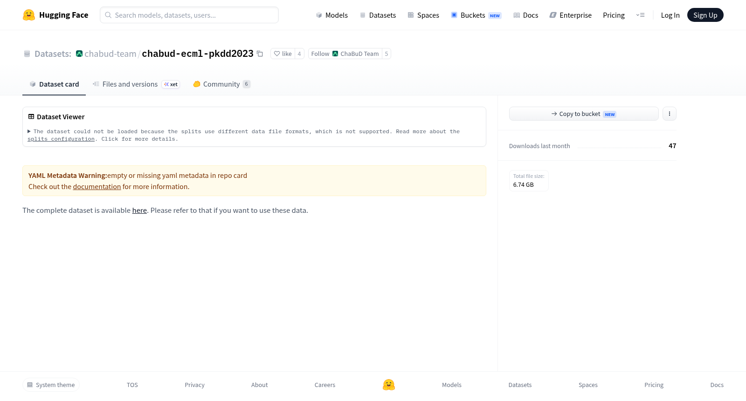Click the Dataset Viewer heading
This screenshot has height=401, width=746.
click(61, 117)
